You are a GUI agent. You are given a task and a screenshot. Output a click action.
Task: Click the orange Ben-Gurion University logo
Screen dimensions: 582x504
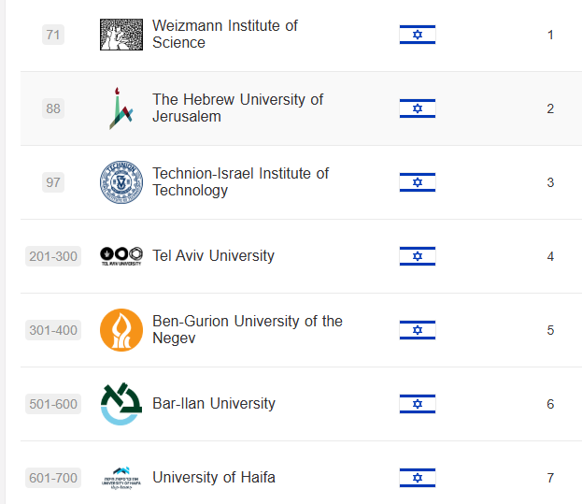click(x=121, y=330)
